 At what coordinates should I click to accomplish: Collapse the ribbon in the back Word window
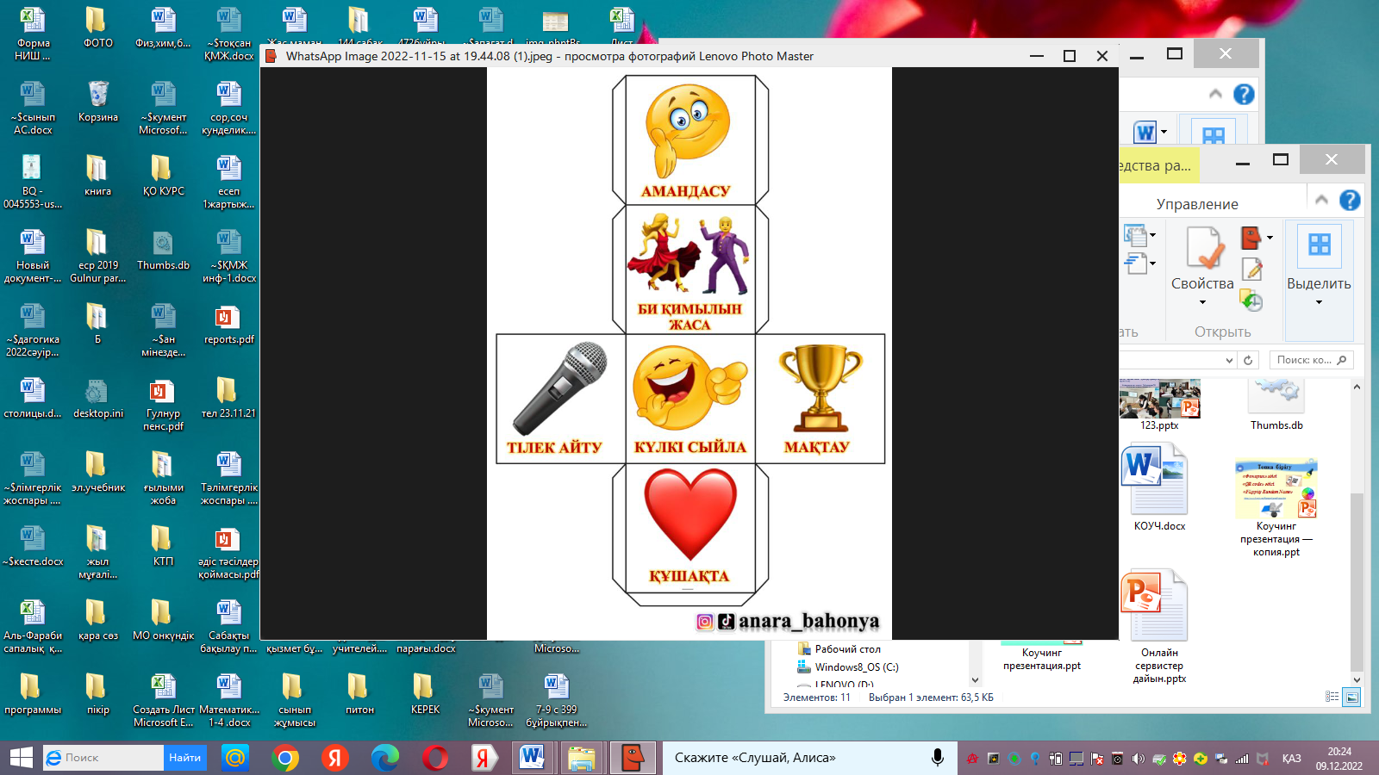point(1215,94)
